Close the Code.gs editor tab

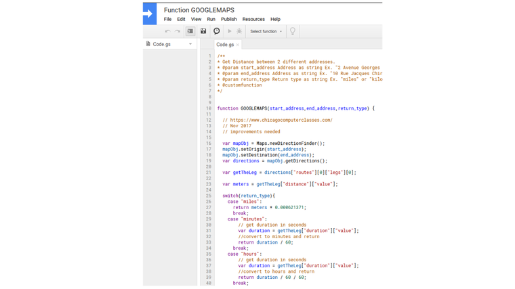[x=237, y=45]
